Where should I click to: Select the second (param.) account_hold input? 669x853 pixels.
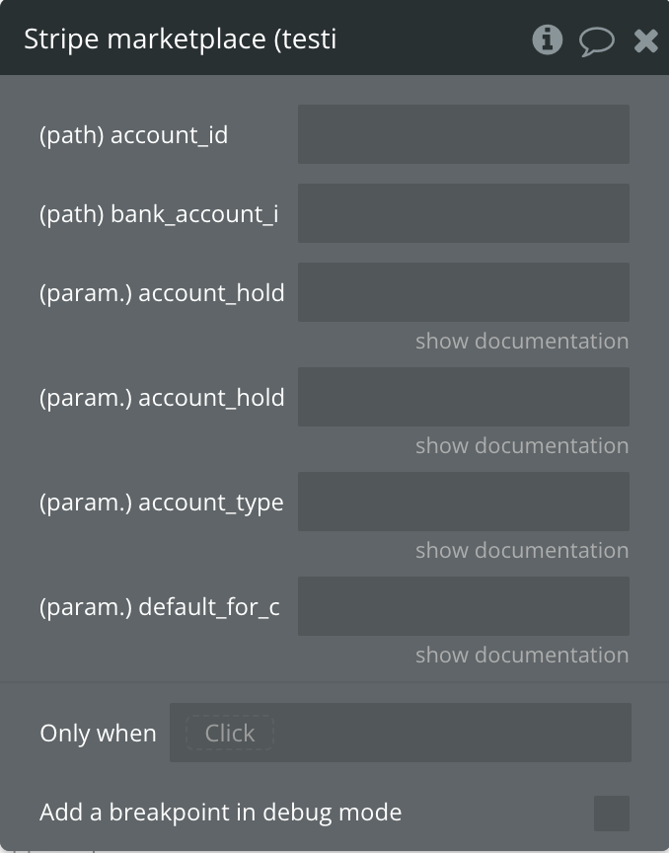464,397
